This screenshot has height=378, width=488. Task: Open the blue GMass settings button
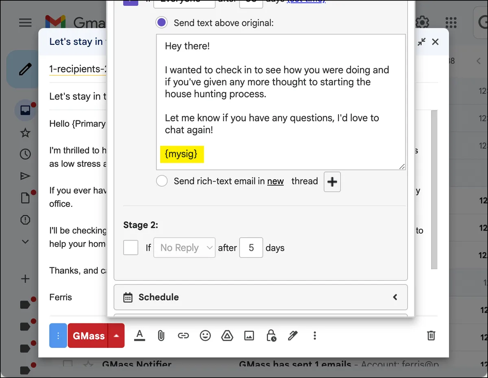pos(58,336)
